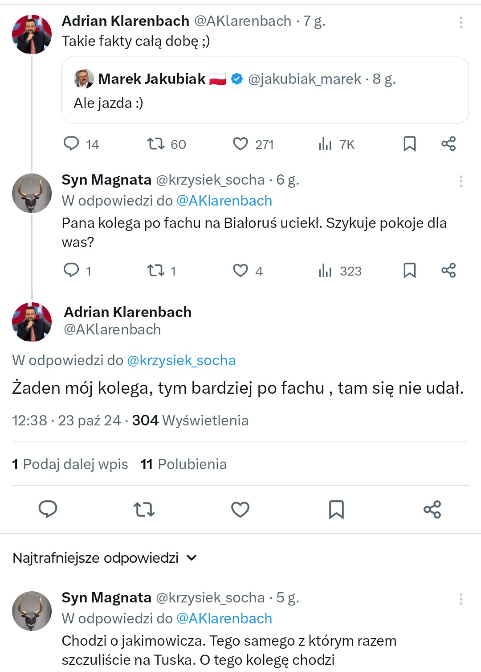The height and width of the screenshot is (672, 481).
Task: Like the main Adrian Klarenbach reply
Action: (x=240, y=509)
